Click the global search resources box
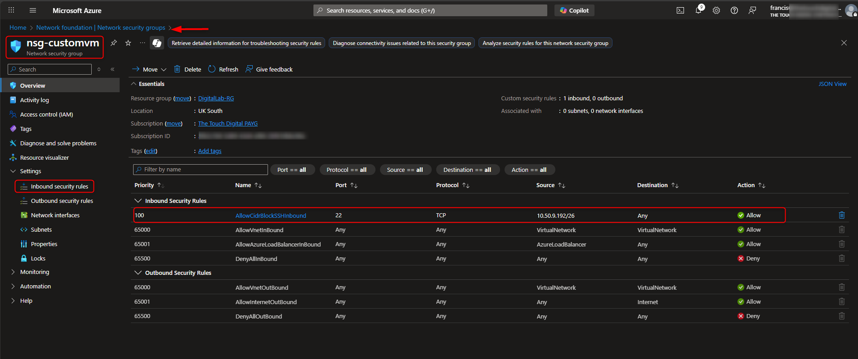The width and height of the screenshot is (858, 359). pos(430,10)
